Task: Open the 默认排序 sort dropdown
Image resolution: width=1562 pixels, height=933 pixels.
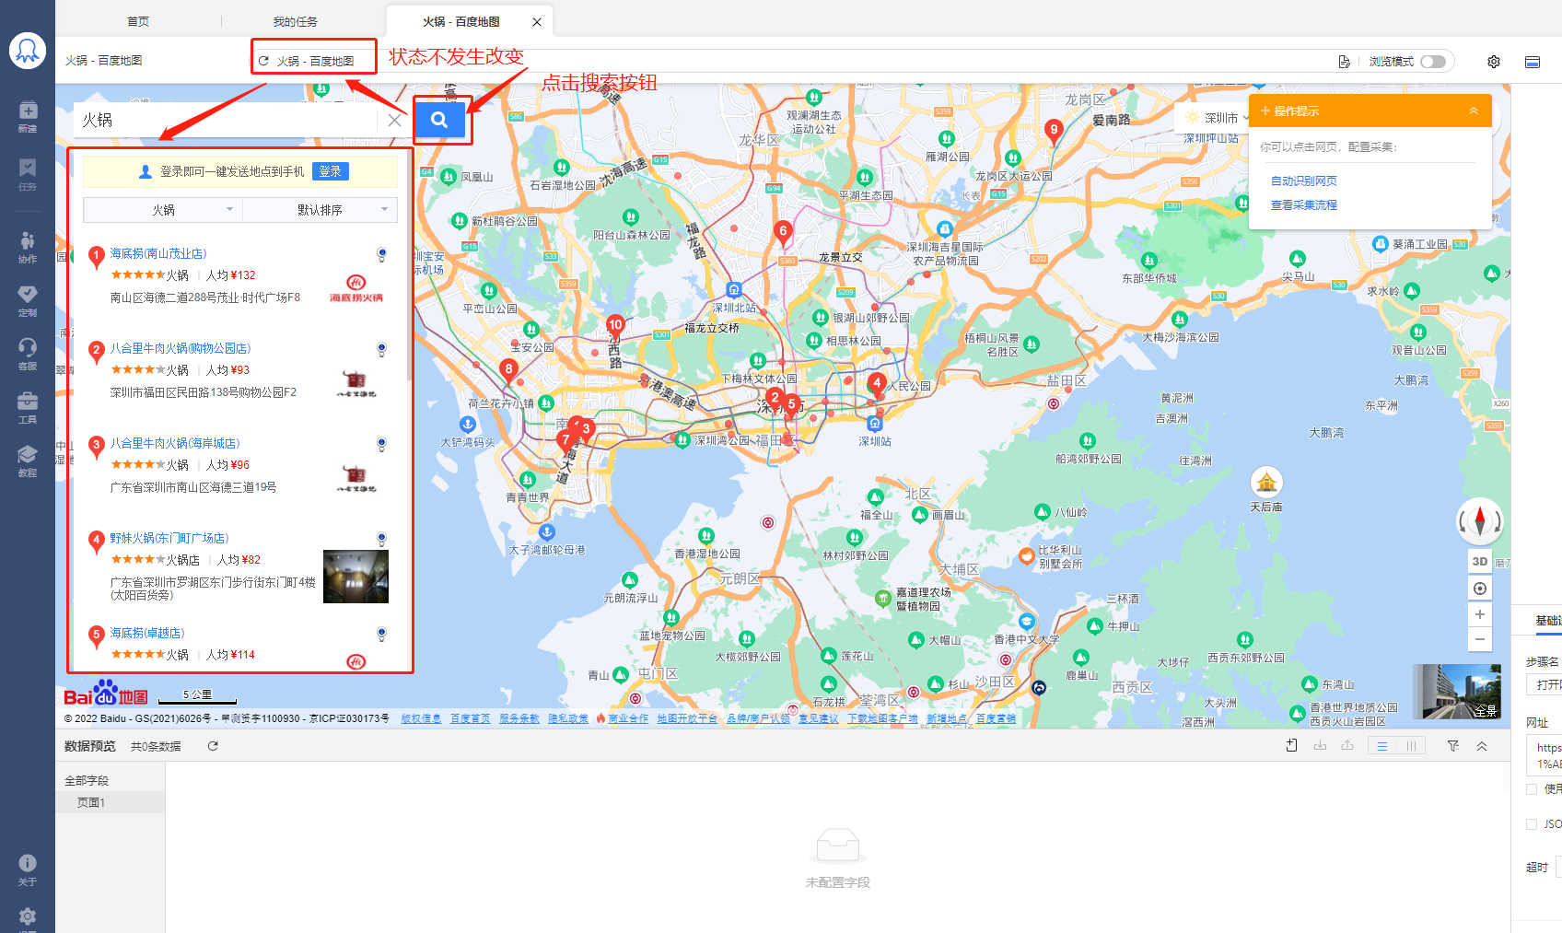Action: (x=321, y=210)
